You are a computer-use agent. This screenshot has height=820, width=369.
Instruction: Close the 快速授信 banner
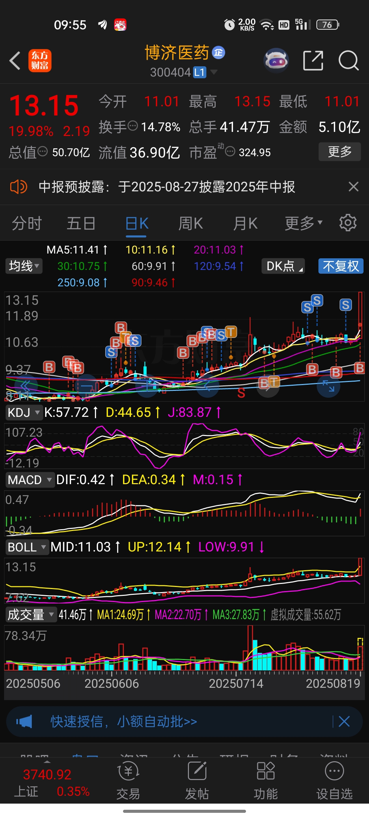coord(344,722)
